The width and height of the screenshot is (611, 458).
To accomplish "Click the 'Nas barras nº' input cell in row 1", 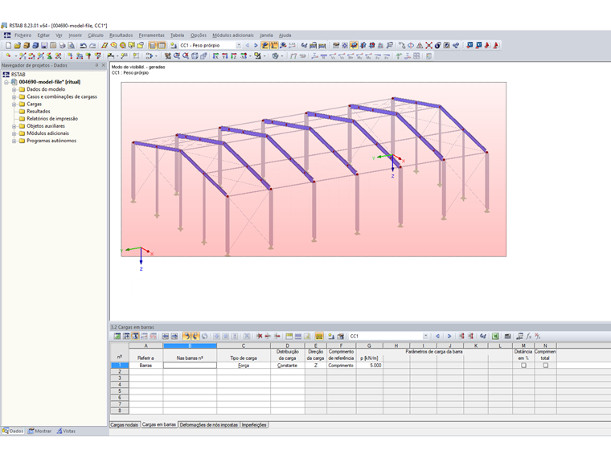I will pyautogui.click(x=190, y=366).
